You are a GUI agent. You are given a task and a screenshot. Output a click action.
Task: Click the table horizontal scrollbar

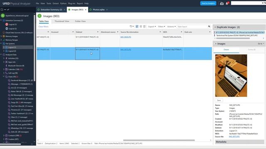coord(159,140)
